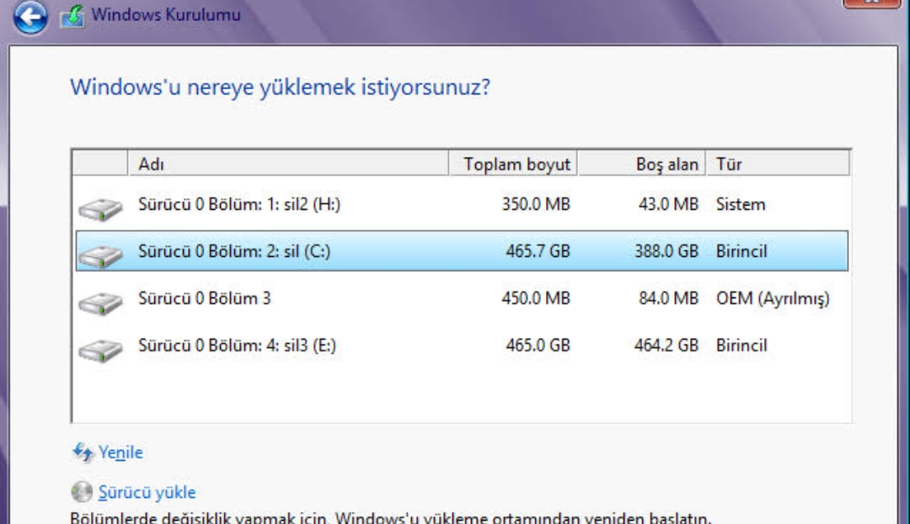
Task: Click the Sistem type cell
Action: click(741, 204)
